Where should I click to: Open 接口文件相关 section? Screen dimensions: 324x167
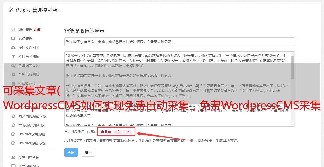[x=29, y=48]
